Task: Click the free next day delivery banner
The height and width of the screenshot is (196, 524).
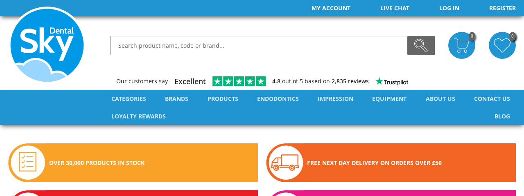Action: coord(391,163)
